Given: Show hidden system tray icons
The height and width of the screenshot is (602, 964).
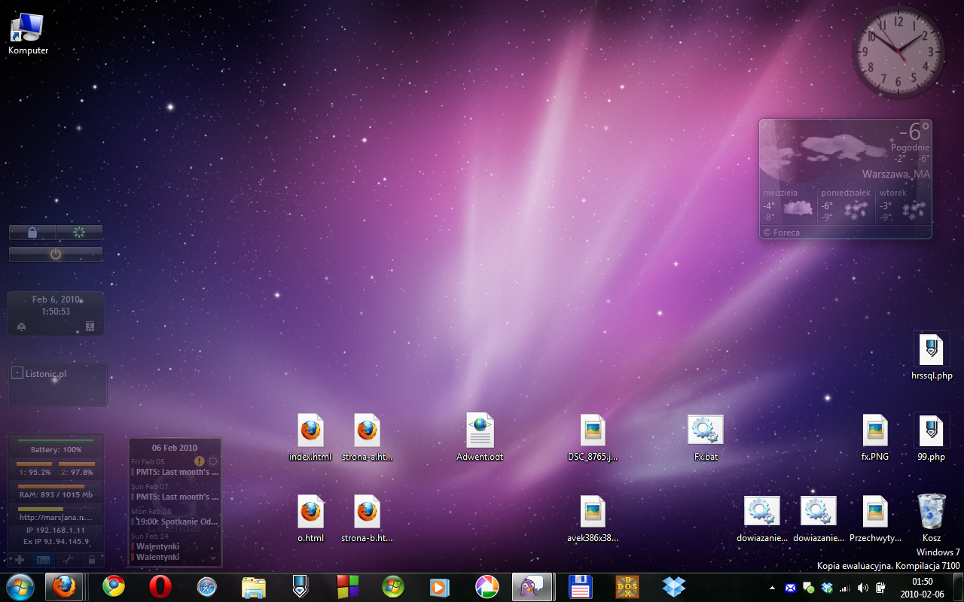Looking at the screenshot, I should [x=772, y=588].
